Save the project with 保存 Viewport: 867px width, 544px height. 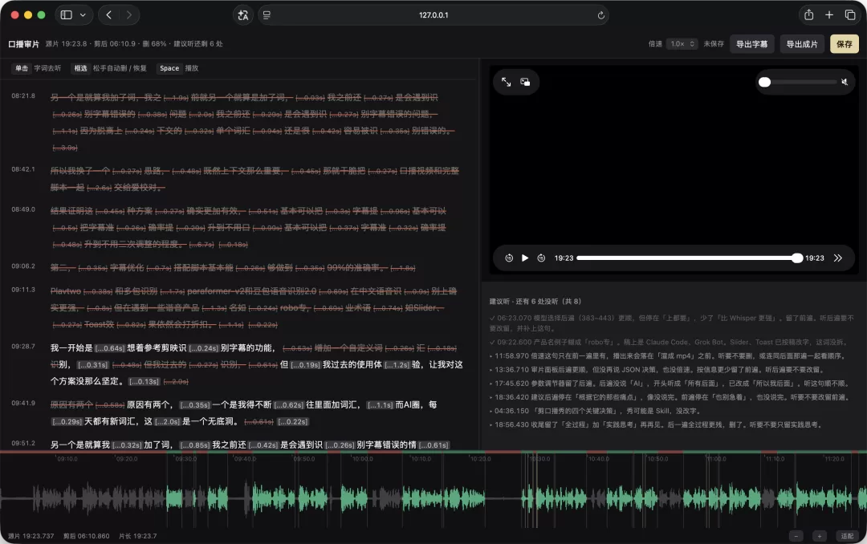(x=845, y=44)
